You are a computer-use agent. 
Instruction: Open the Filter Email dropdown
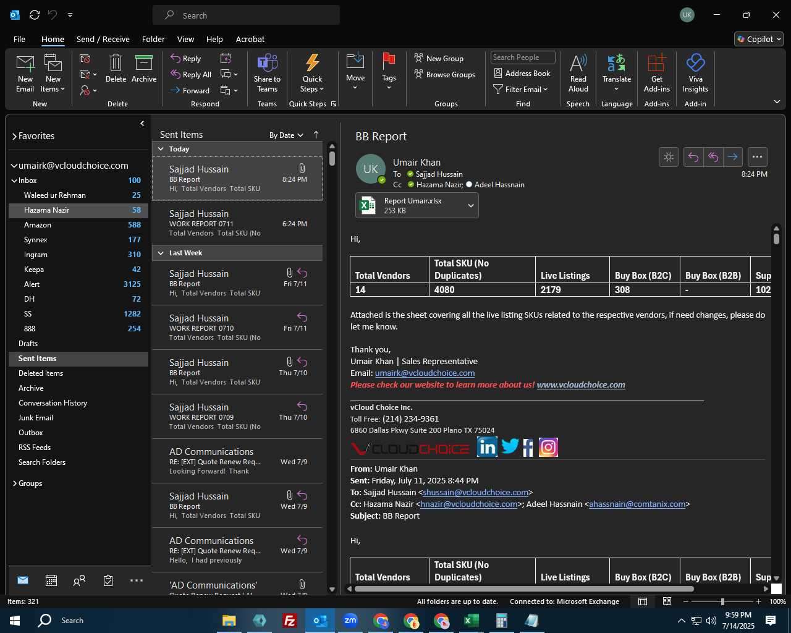pos(521,89)
